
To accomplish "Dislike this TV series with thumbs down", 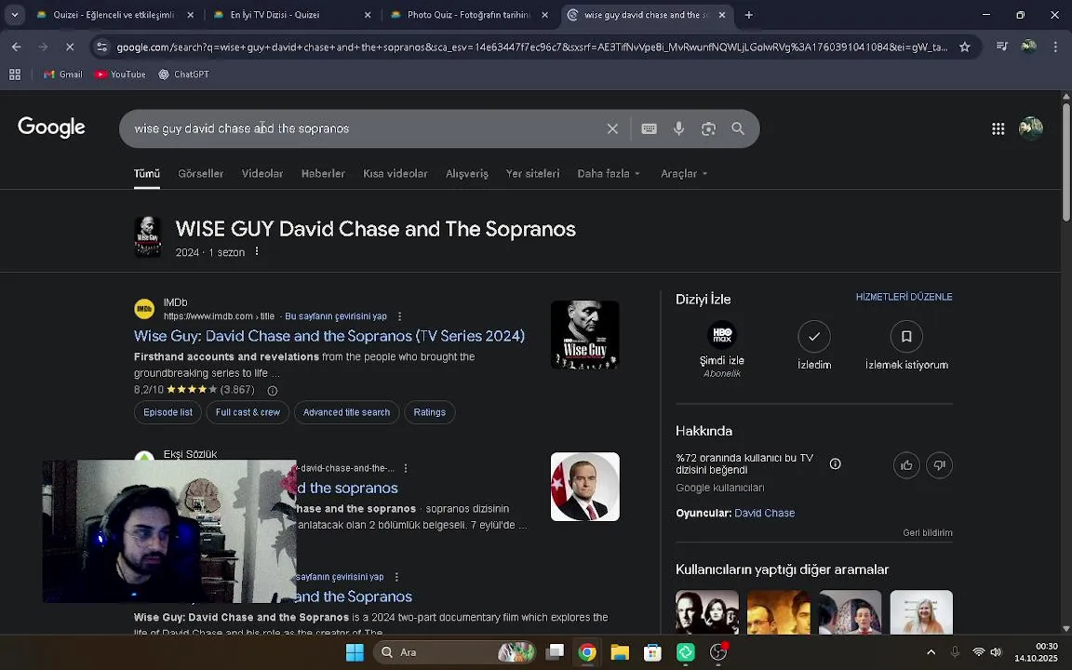I will [x=939, y=465].
